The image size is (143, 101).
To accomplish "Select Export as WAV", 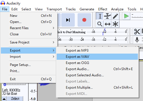I will coord(97,57).
